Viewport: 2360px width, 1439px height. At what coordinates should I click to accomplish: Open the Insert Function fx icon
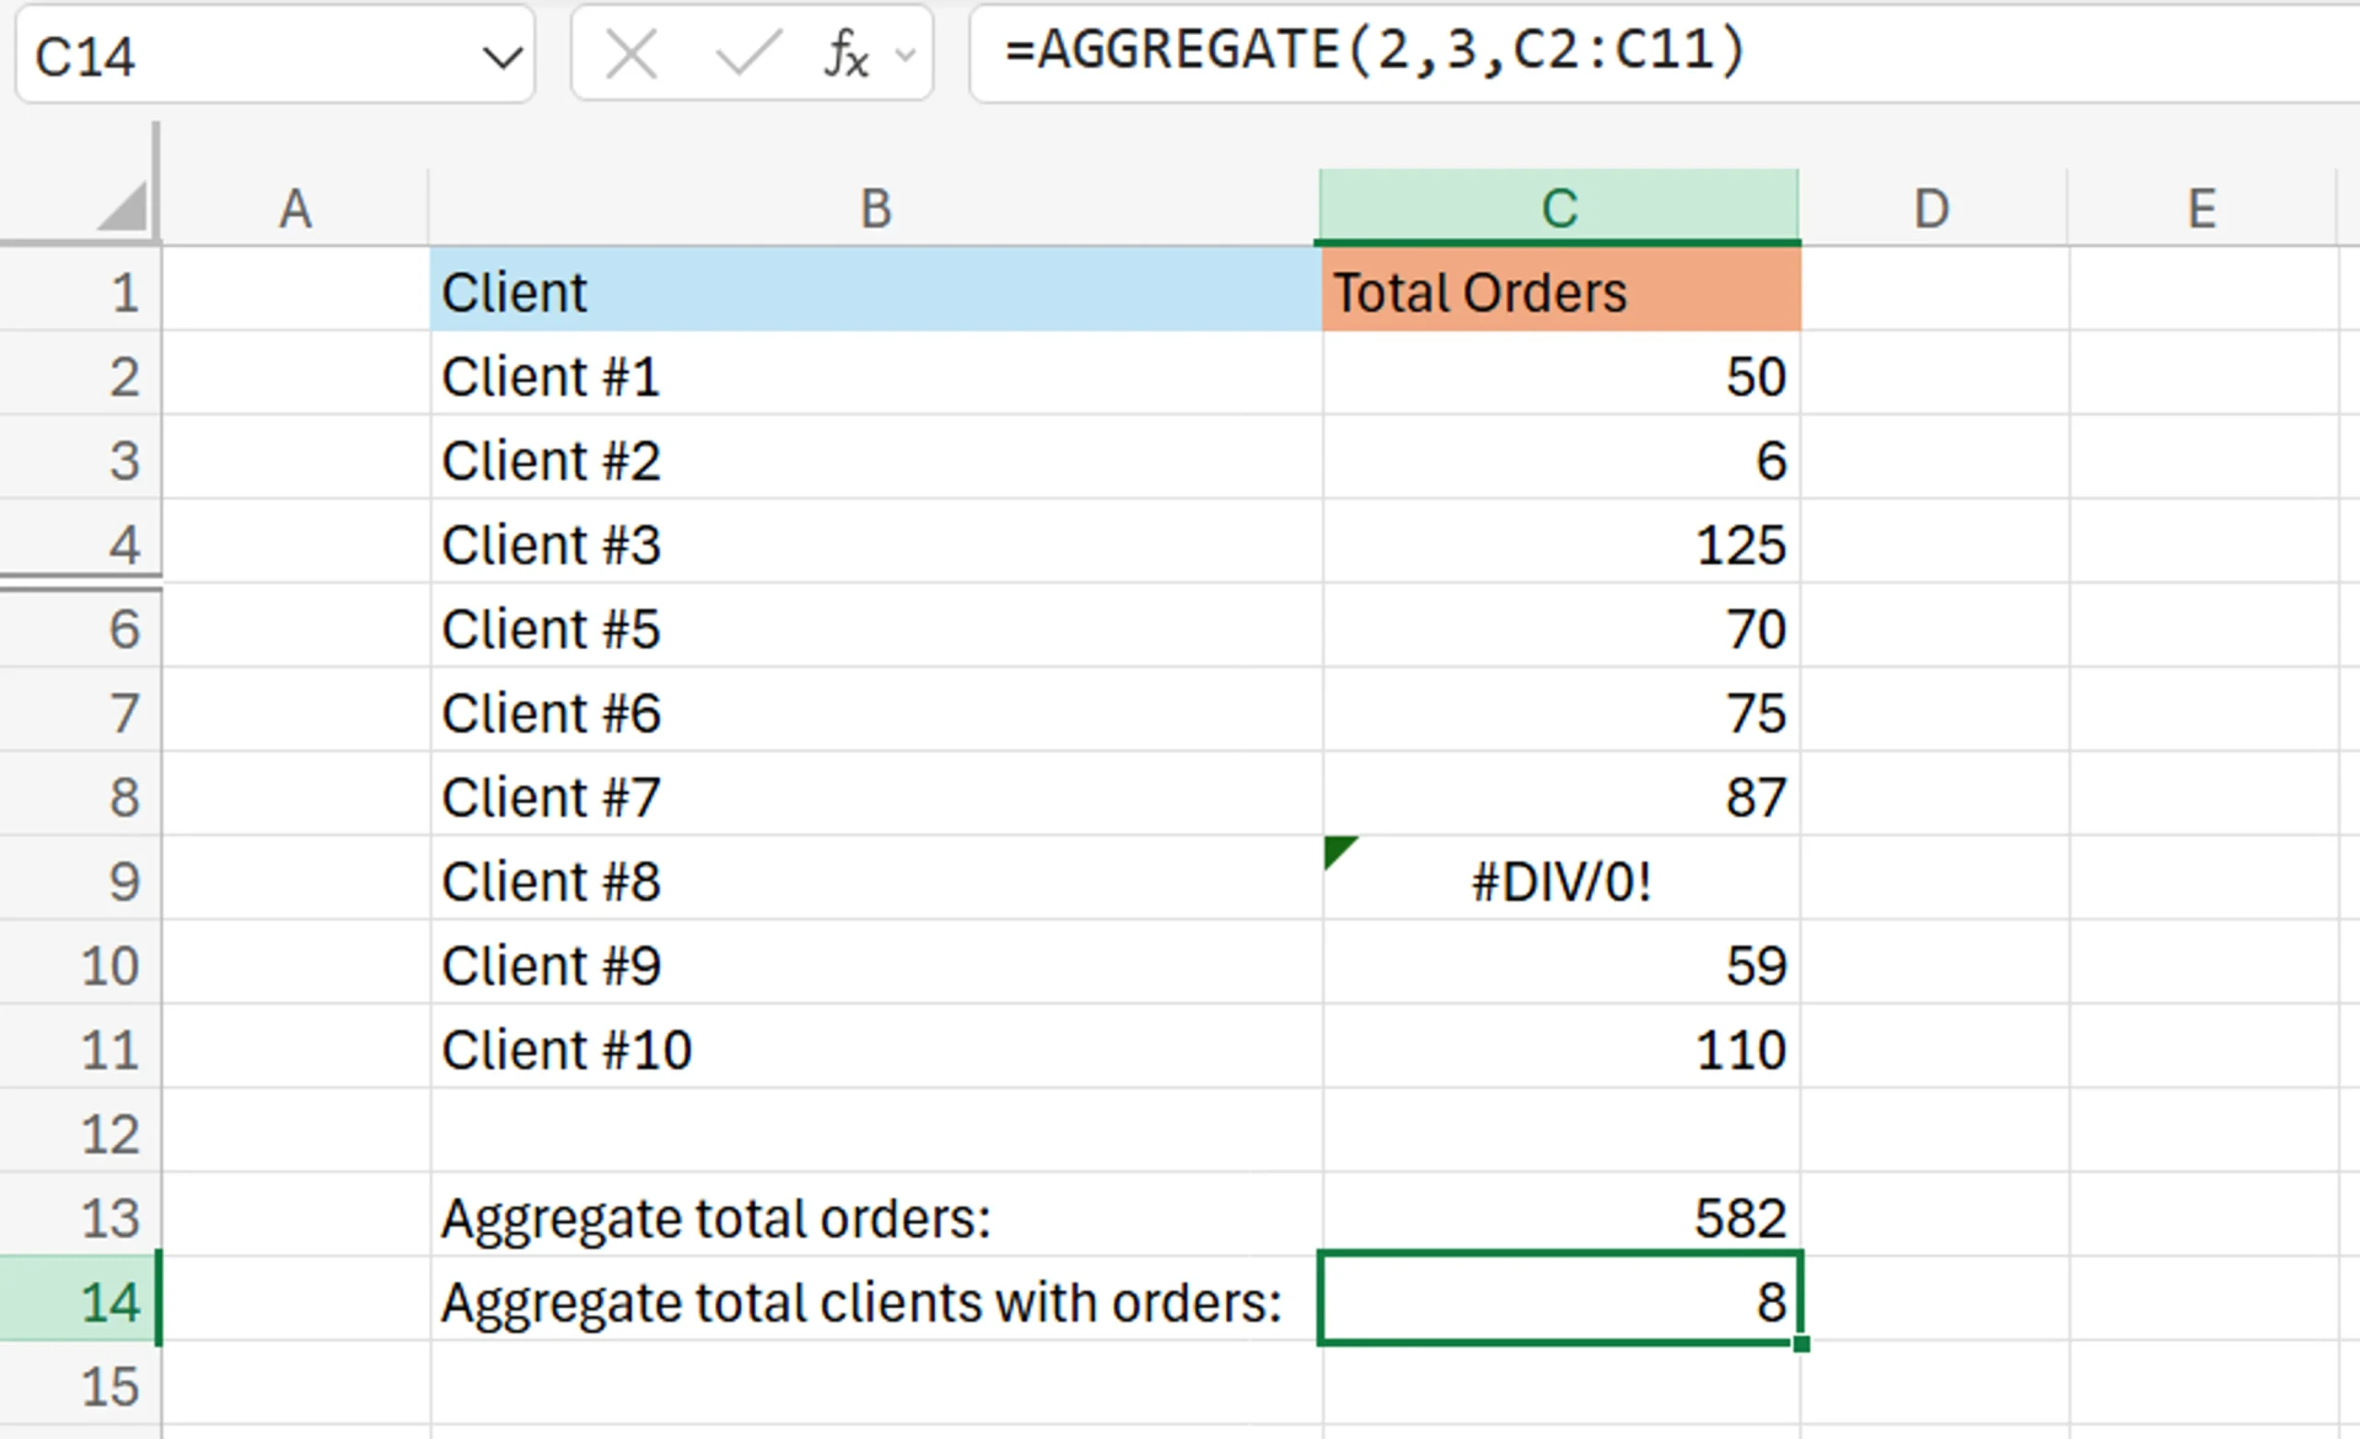point(845,54)
